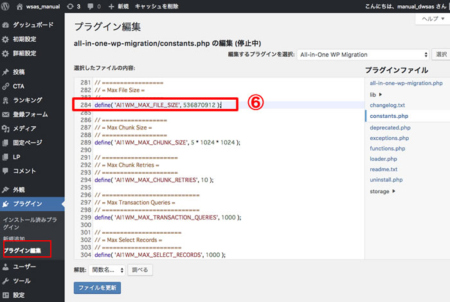
Task: Click the 登録フォーム envelope icon
Action: (x=5, y=115)
